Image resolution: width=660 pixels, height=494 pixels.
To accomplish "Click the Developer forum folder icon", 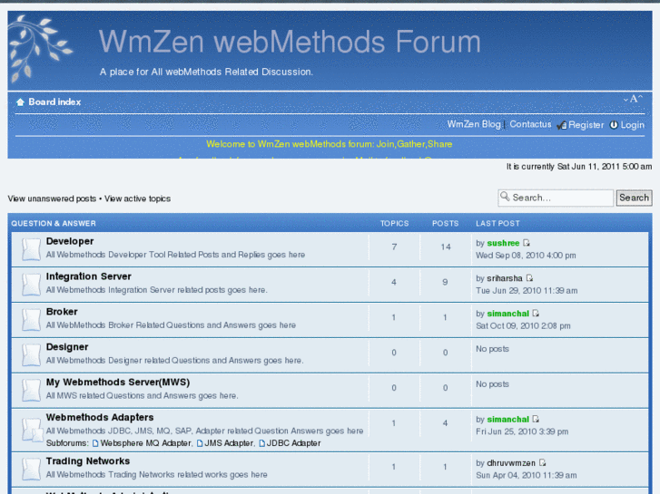I will [x=31, y=249].
